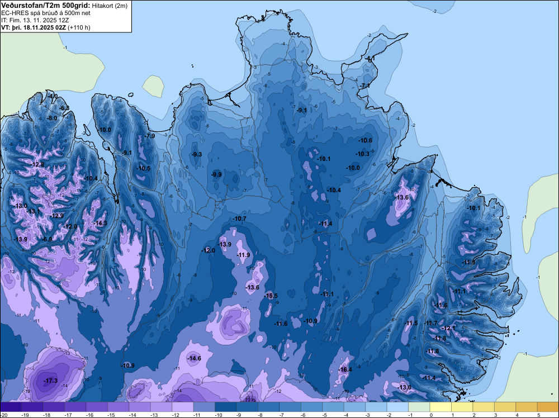The width and height of the screenshot is (559, 418).
Task: Click the pale green legend swatch between -1 and 0
Action: (x=419, y=407)
